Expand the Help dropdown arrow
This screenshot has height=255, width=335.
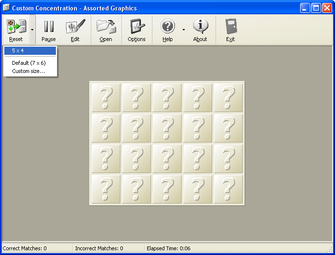pyautogui.click(x=184, y=30)
